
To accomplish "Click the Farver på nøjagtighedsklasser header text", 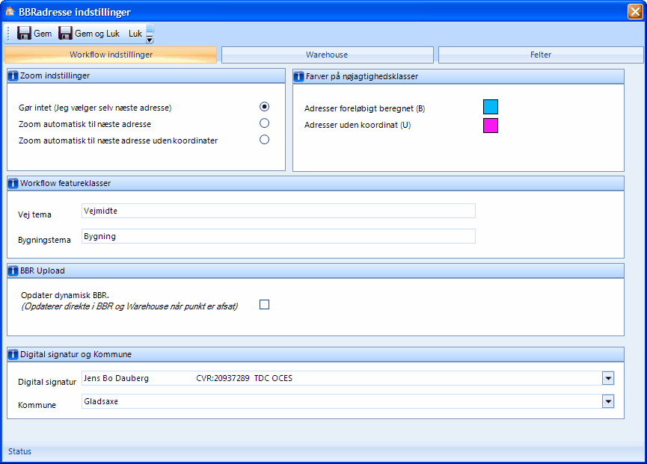I will 362,76.
